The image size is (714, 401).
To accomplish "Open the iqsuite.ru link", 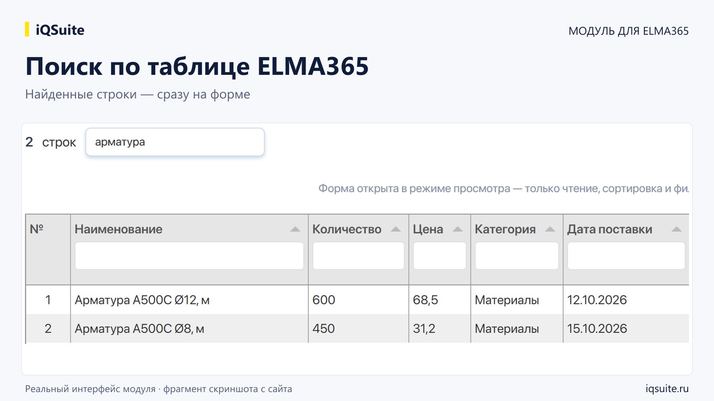I will 667,389.
